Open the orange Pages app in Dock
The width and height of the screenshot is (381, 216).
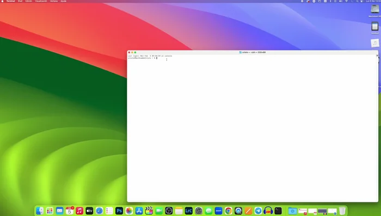click(x=248, y=211)
